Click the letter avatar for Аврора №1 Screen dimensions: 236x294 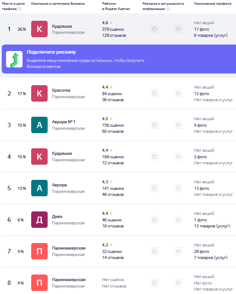39,125
